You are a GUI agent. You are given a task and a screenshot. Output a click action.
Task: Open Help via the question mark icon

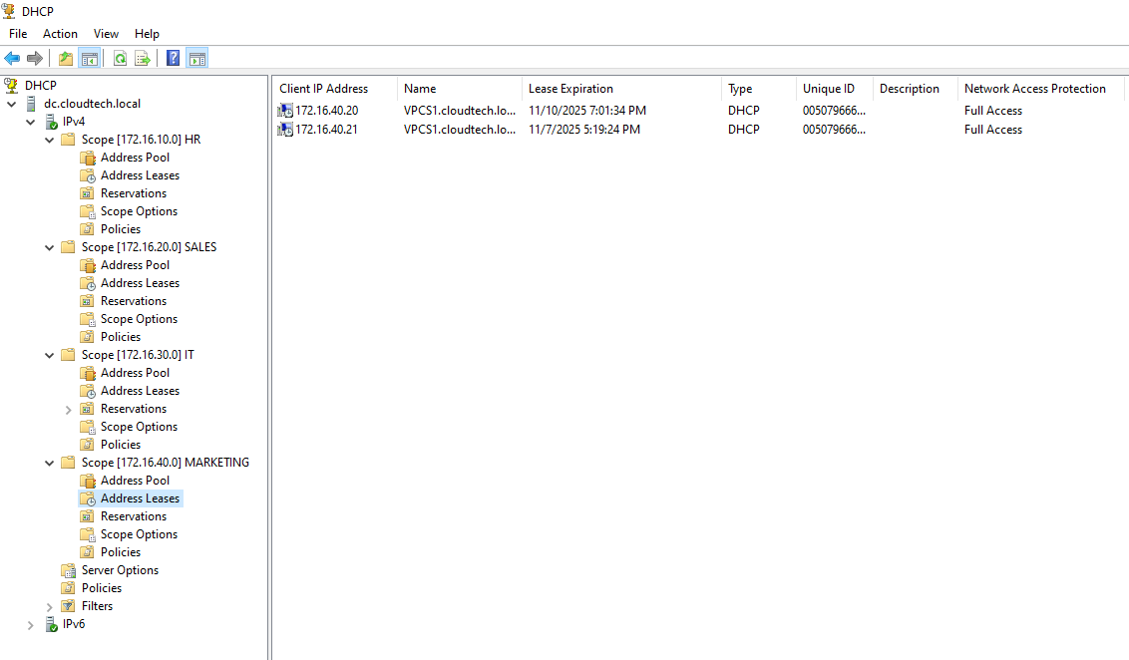tap(174, 59)
